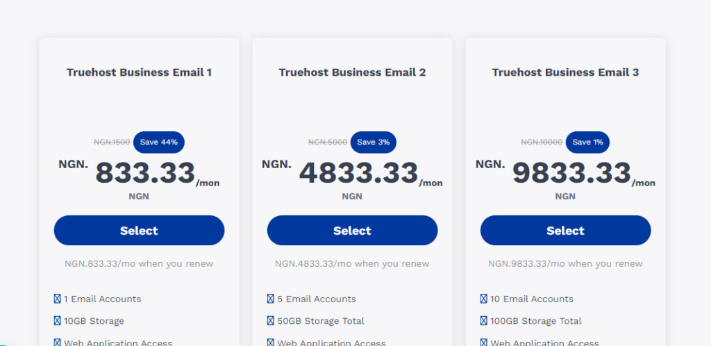Image resolution: width=711 pixels, height=346 pixels.
Task: Click the 4833.33 per month price
Action: point(358,174)
